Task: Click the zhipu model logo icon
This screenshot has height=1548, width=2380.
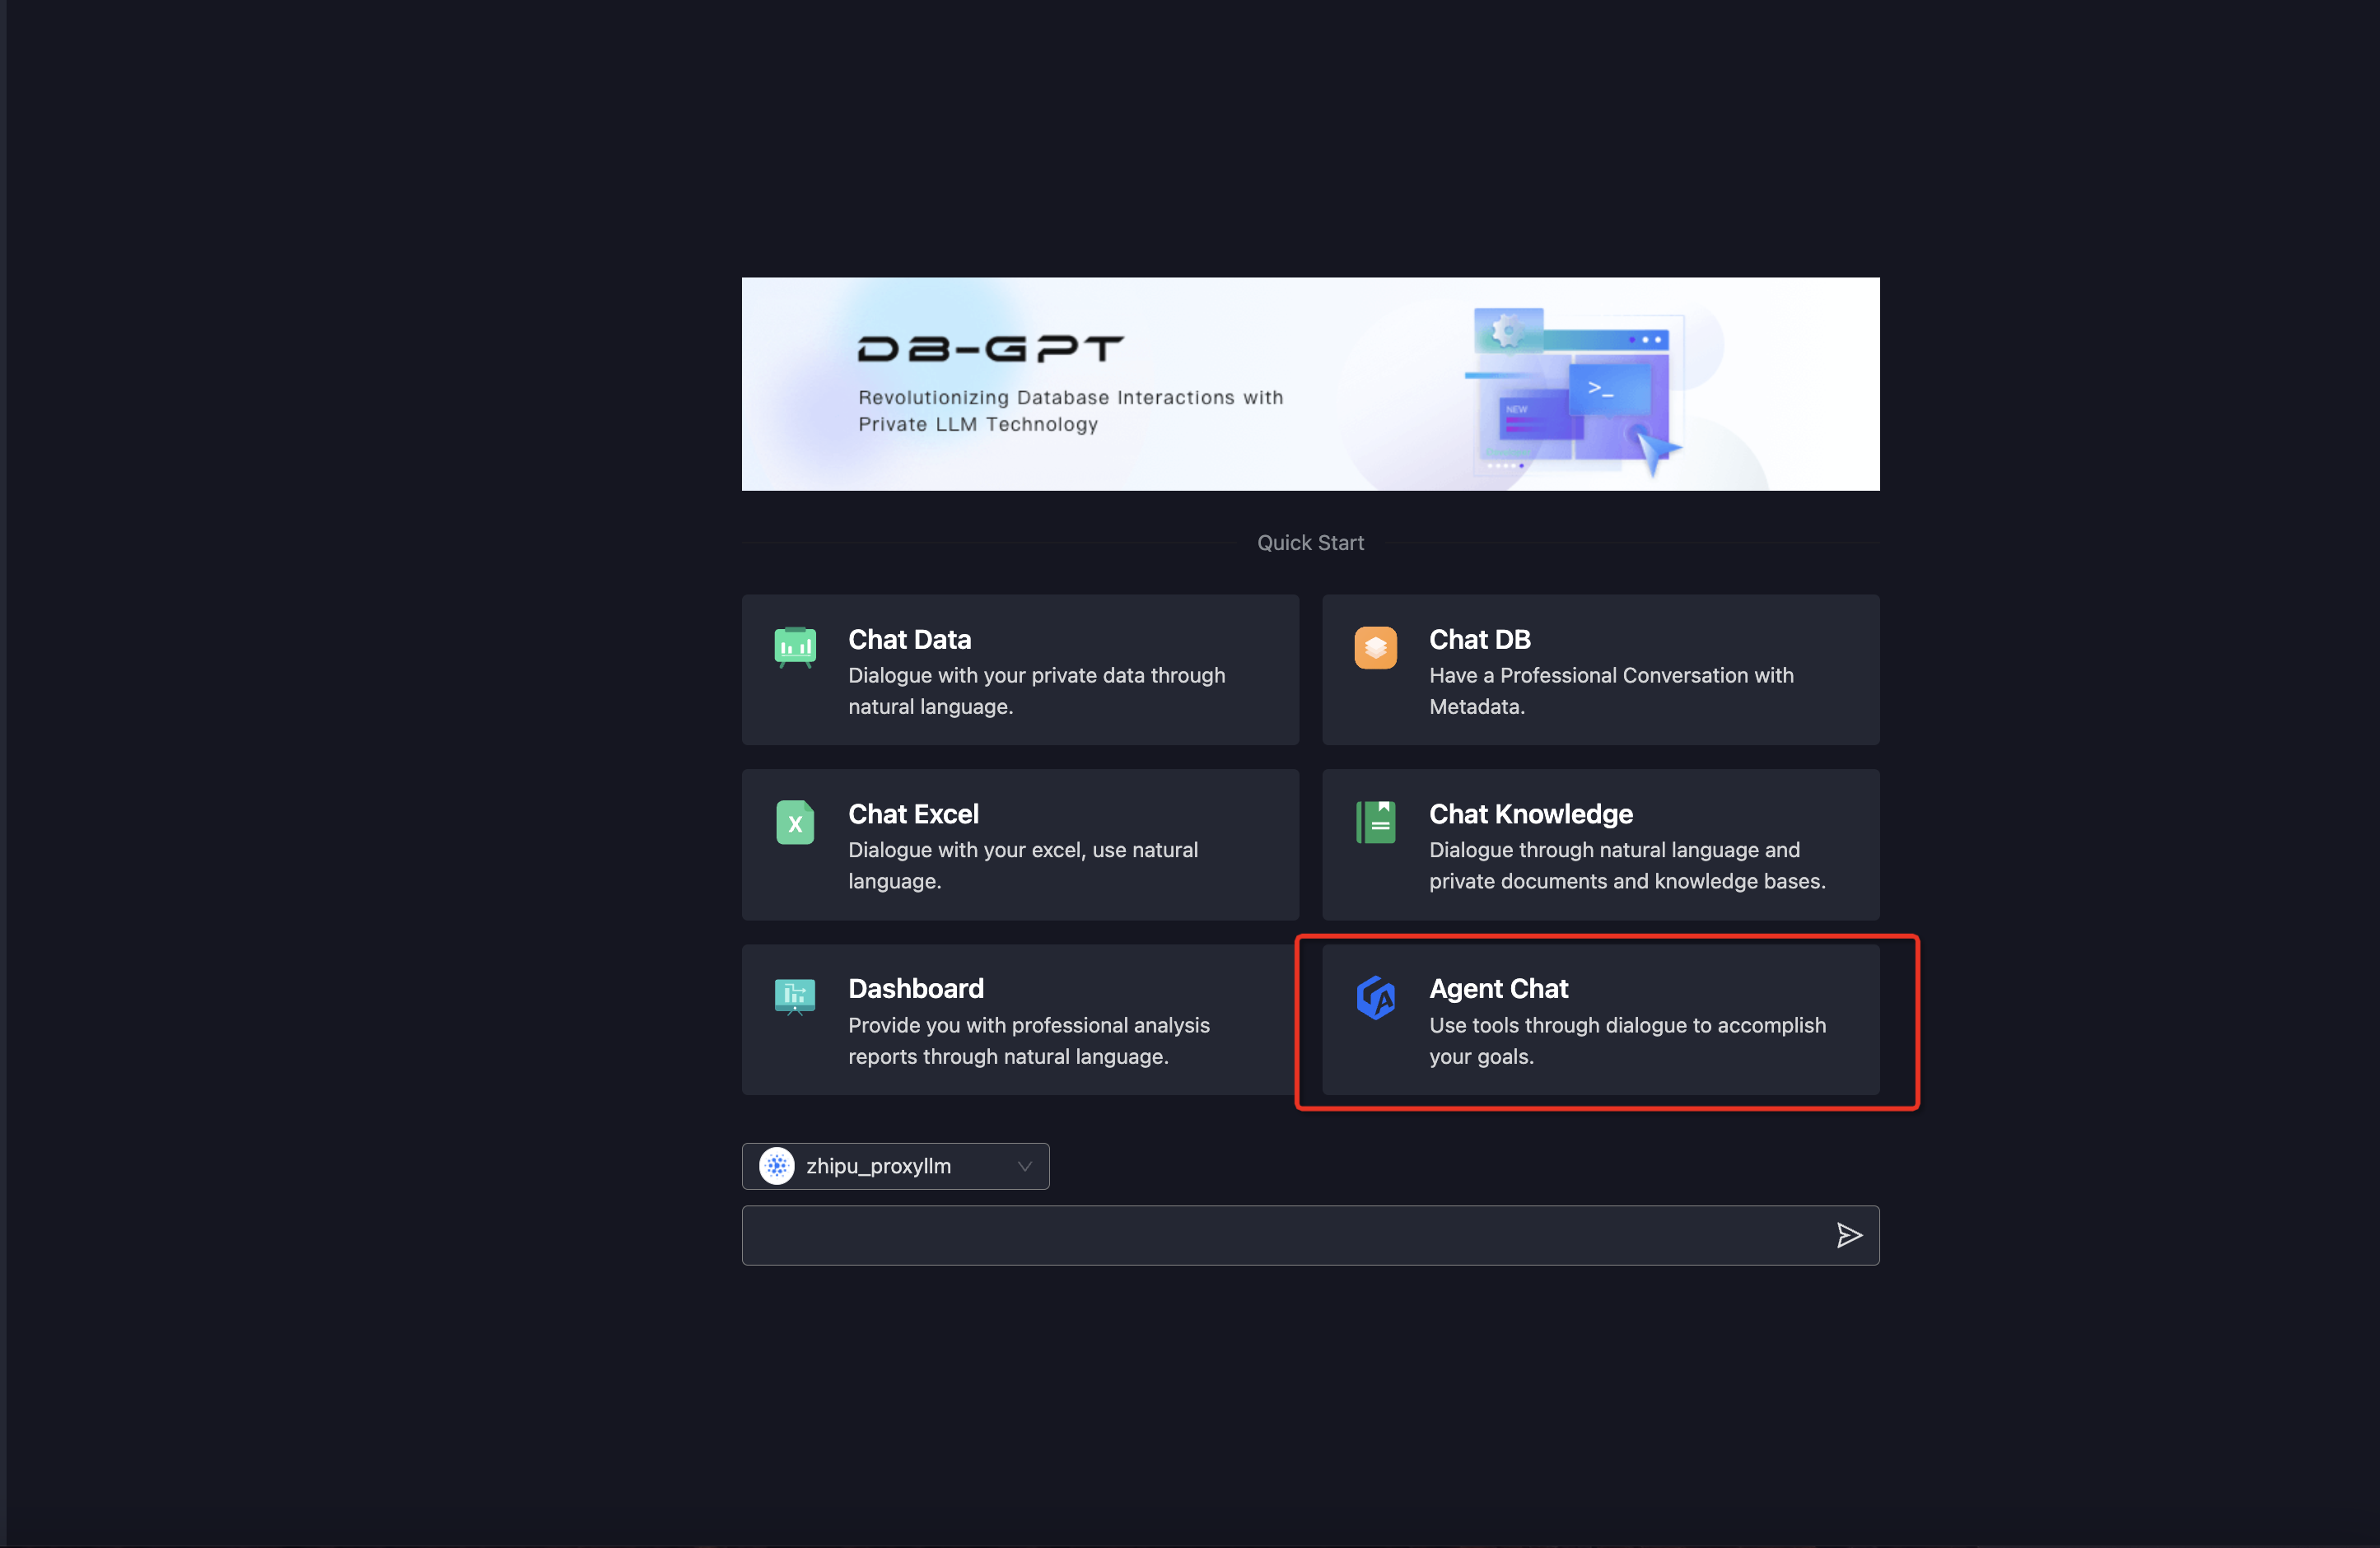Action: tap(777, 1166)
